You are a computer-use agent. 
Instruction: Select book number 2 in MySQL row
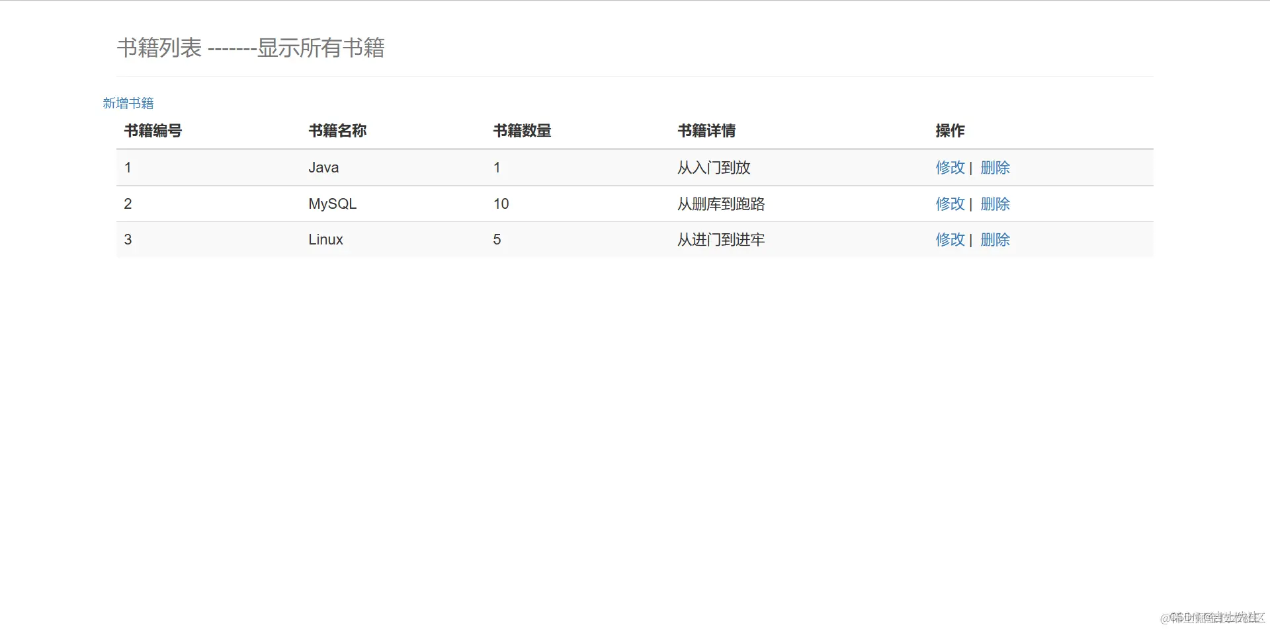pyautogui.click(x=128, y=204)
